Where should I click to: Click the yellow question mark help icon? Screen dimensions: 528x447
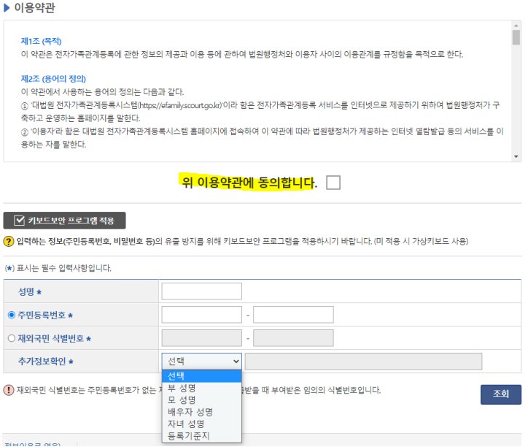pos(9,242)
